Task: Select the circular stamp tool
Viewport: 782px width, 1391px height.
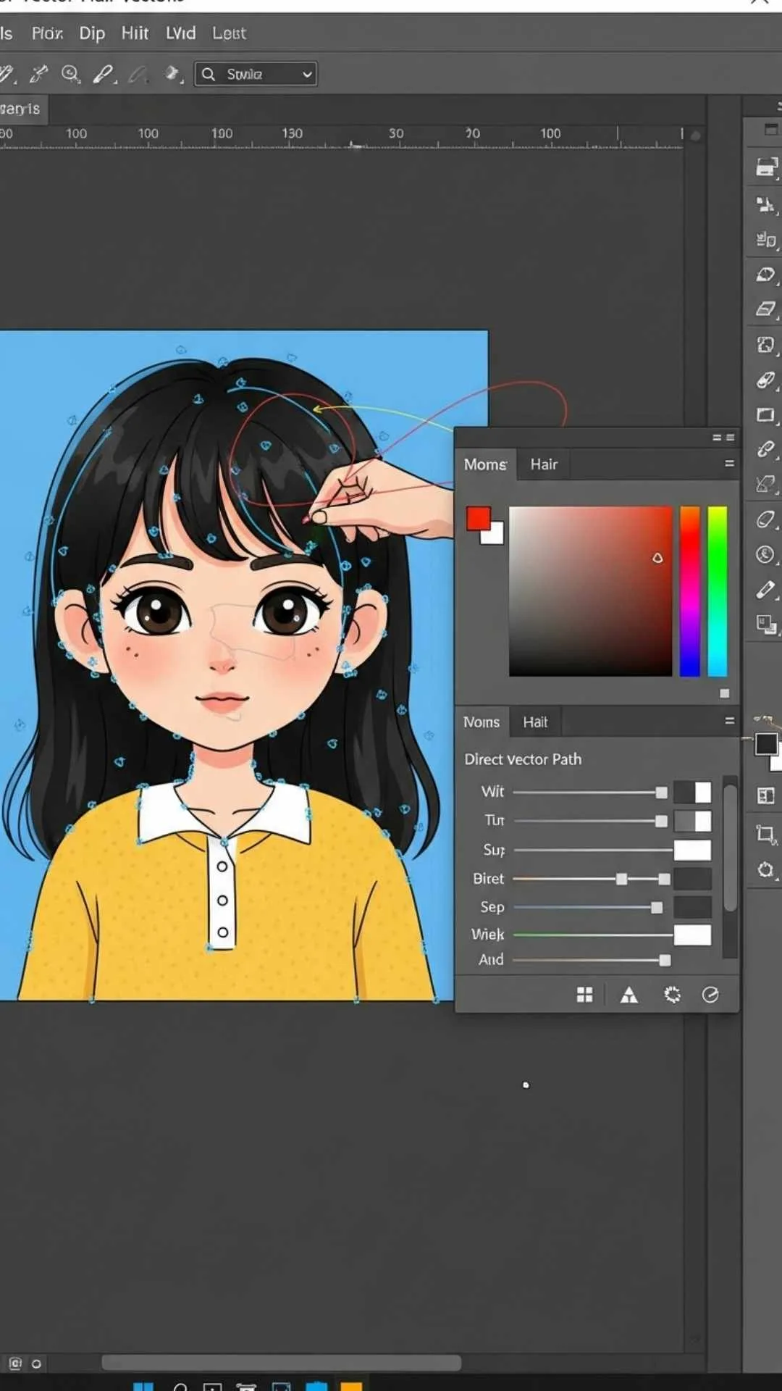Action: coord(765,554)
